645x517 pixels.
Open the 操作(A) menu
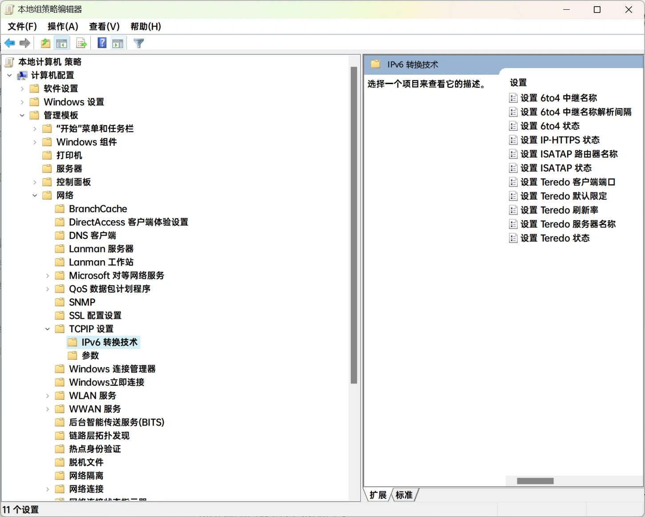[63, 27]
